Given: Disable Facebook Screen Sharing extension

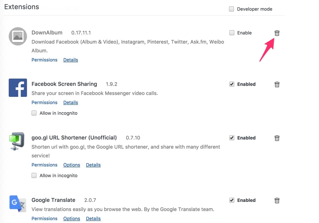Looking at the screenshot, I should click(232, 84).
